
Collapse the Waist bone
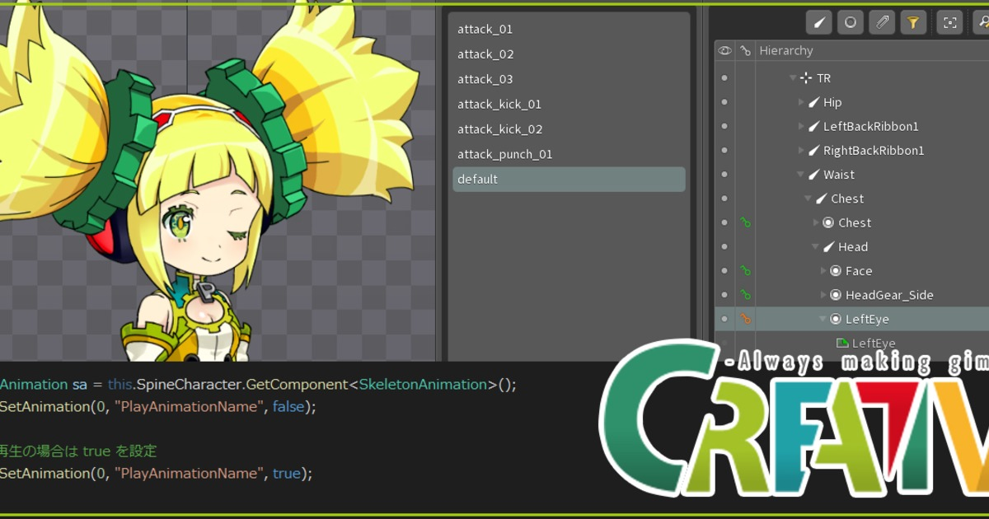click(800, 175)
